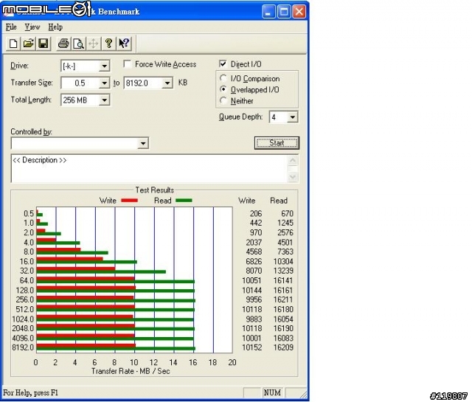Image resolution: width=472 pixels, height=402 pixels.
Task: Click inside the Description text box
Action: click(x=150, y=169)
